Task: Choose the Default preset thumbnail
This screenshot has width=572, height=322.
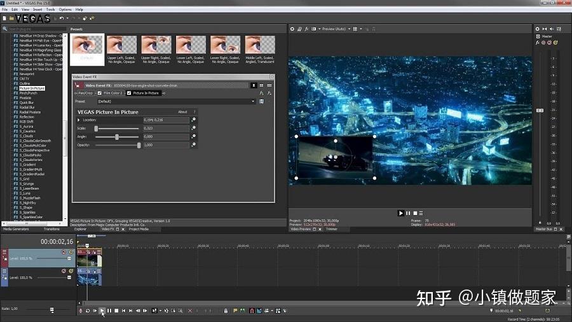Action: point(87,49)
